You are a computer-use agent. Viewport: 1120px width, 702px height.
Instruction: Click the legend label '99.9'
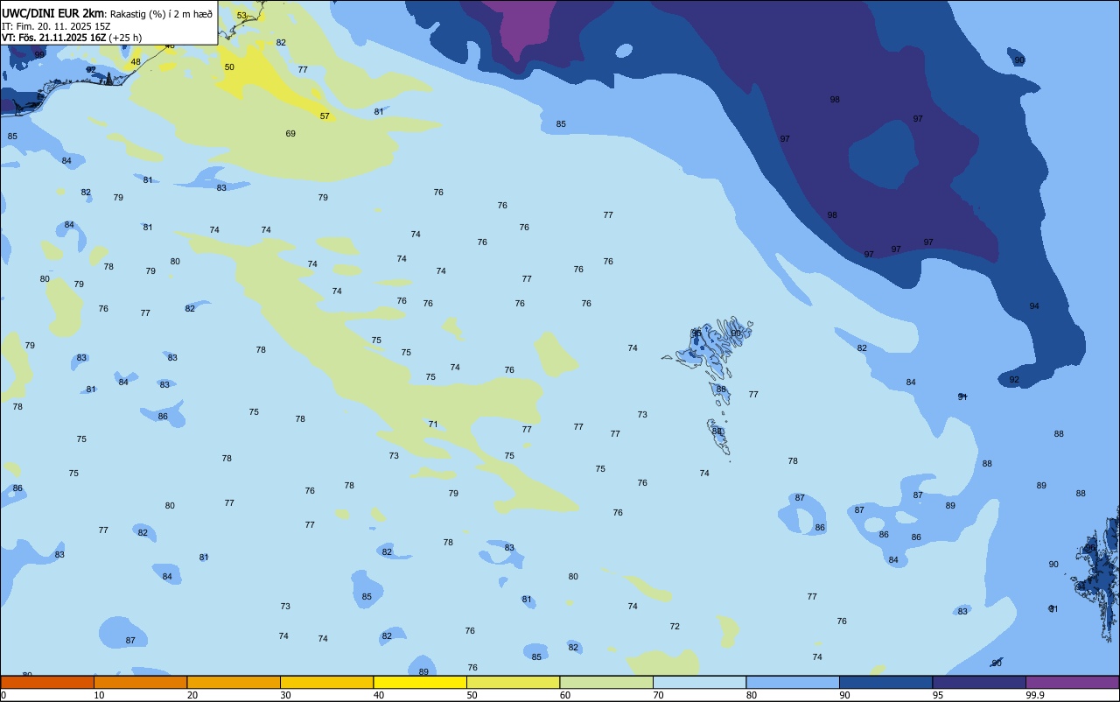(1035, 695)
